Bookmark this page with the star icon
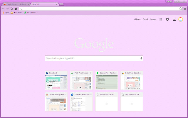188x118 pixels. coord(181,9)
